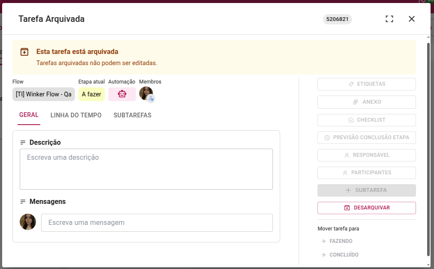Click the Escreva uma mensagem input
The image size is (434, 269).
[157, 222]
